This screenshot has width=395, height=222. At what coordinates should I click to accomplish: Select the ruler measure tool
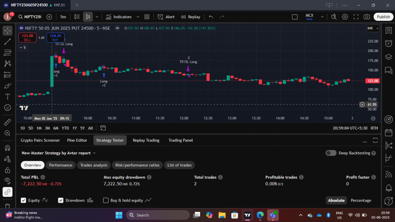click(8, 122)
